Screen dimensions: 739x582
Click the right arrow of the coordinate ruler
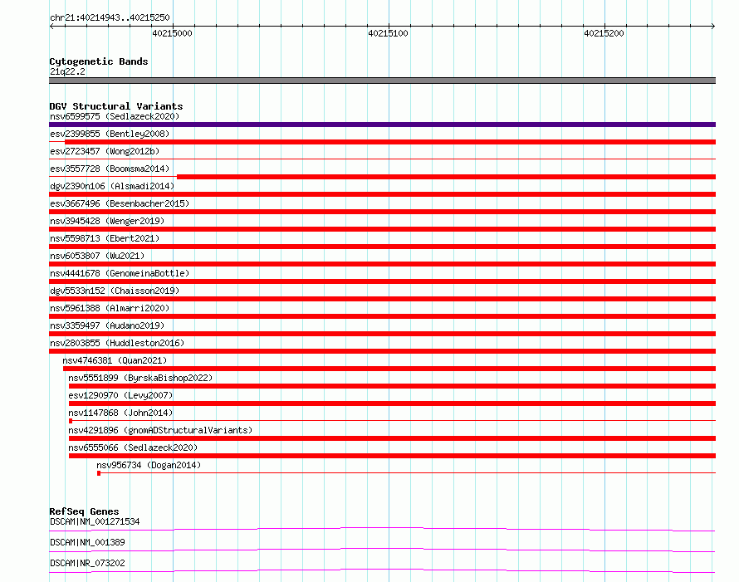coord(713,26)
